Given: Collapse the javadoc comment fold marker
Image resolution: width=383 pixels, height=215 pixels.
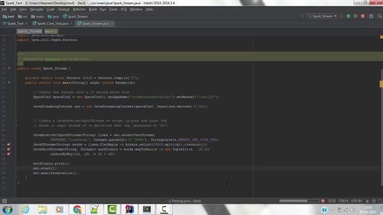Looking at the screenshot, I should 16,54.
